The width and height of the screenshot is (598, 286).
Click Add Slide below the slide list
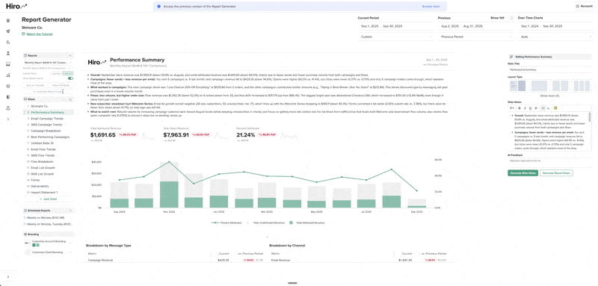[x=49, y=199]
